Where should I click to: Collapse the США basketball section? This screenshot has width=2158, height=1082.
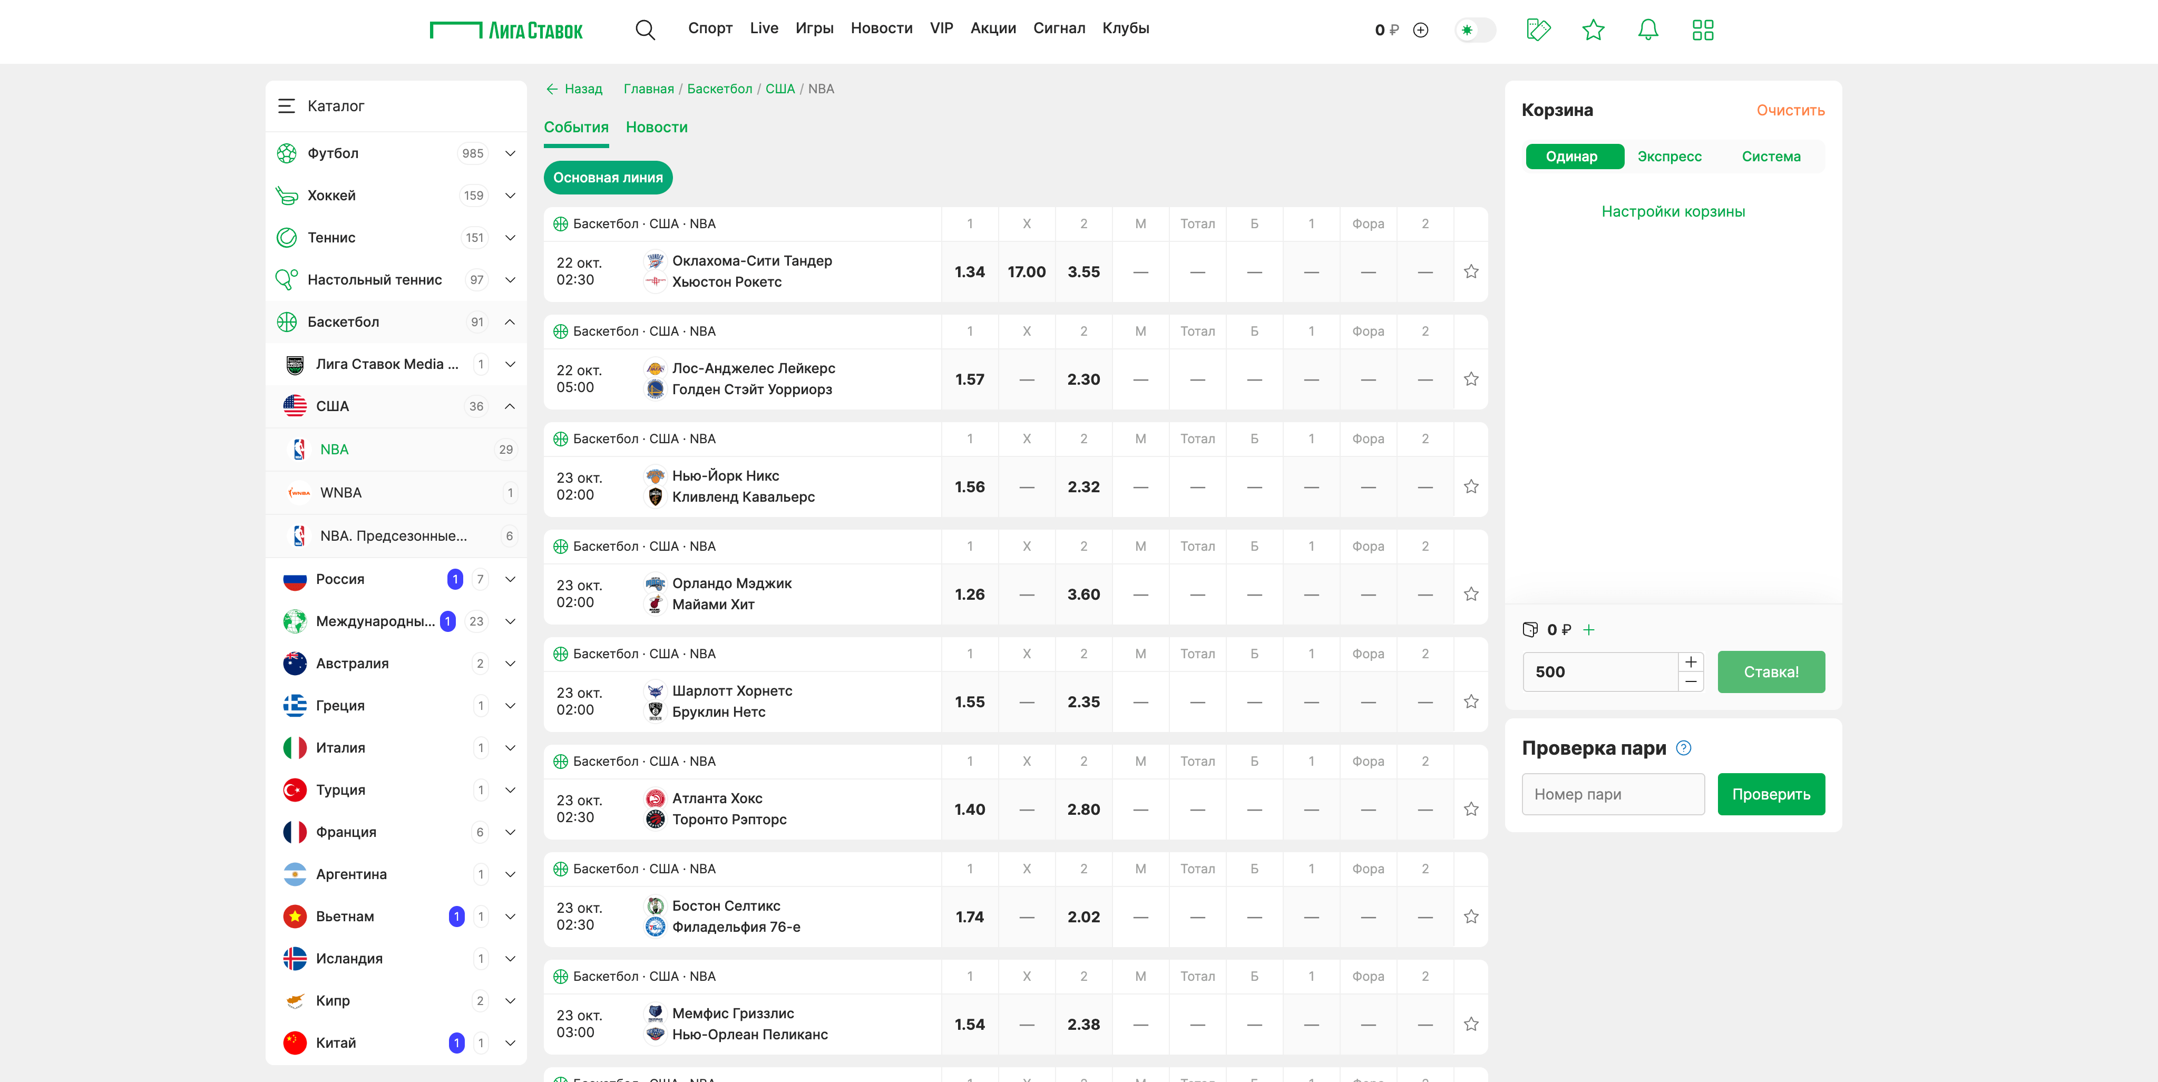point(510,406)
